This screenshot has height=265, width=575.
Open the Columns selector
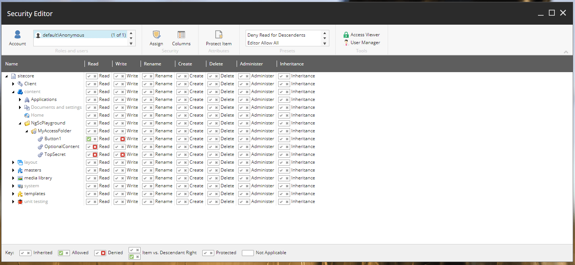[181, 37]
